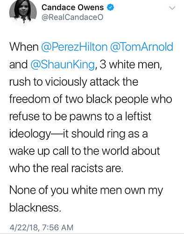Click the line 'None of you white men own my'

[x=86, y=190]
